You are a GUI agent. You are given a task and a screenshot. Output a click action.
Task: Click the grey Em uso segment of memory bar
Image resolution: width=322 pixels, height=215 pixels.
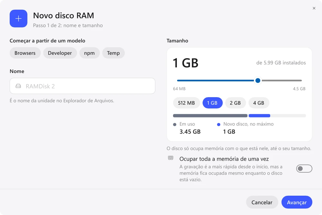tap(210, 116)
